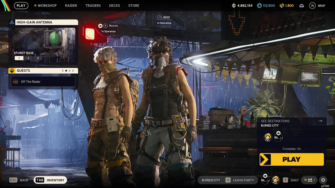Go to the TRADERS tab
The image size is (335, 188).
pyautogui.click(x=93, y=5)
